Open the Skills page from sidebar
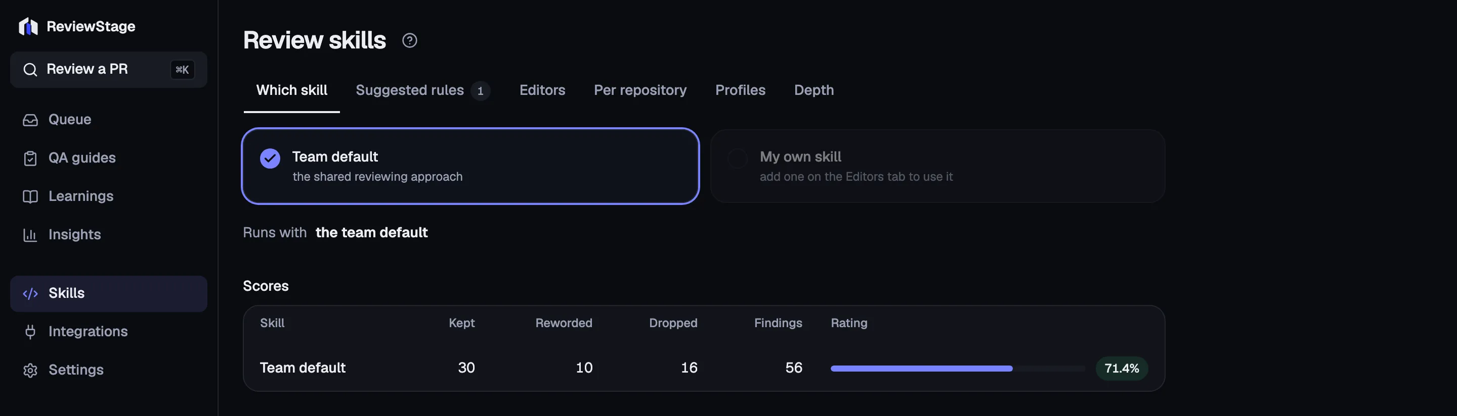1457x416 pixels. click(x=109, y=293)
